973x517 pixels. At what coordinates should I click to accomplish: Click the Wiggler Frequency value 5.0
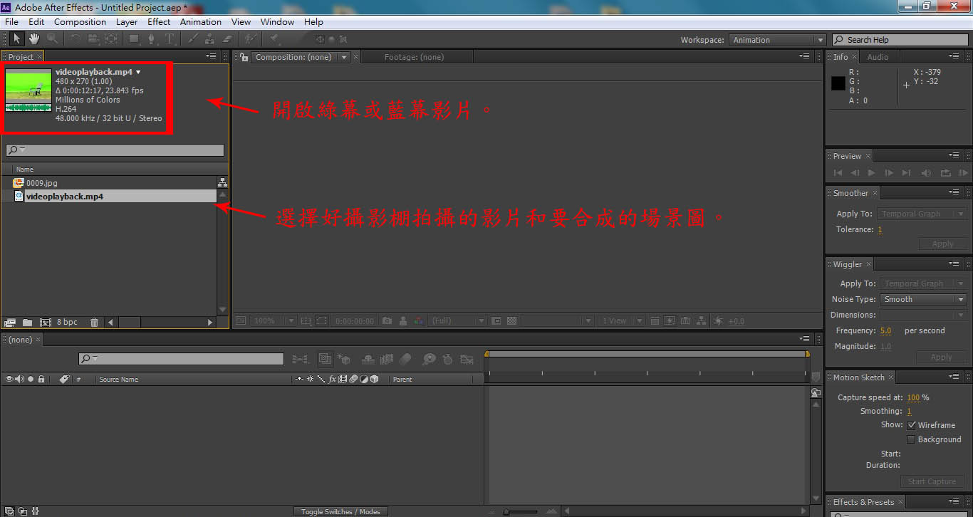point(885,330)
